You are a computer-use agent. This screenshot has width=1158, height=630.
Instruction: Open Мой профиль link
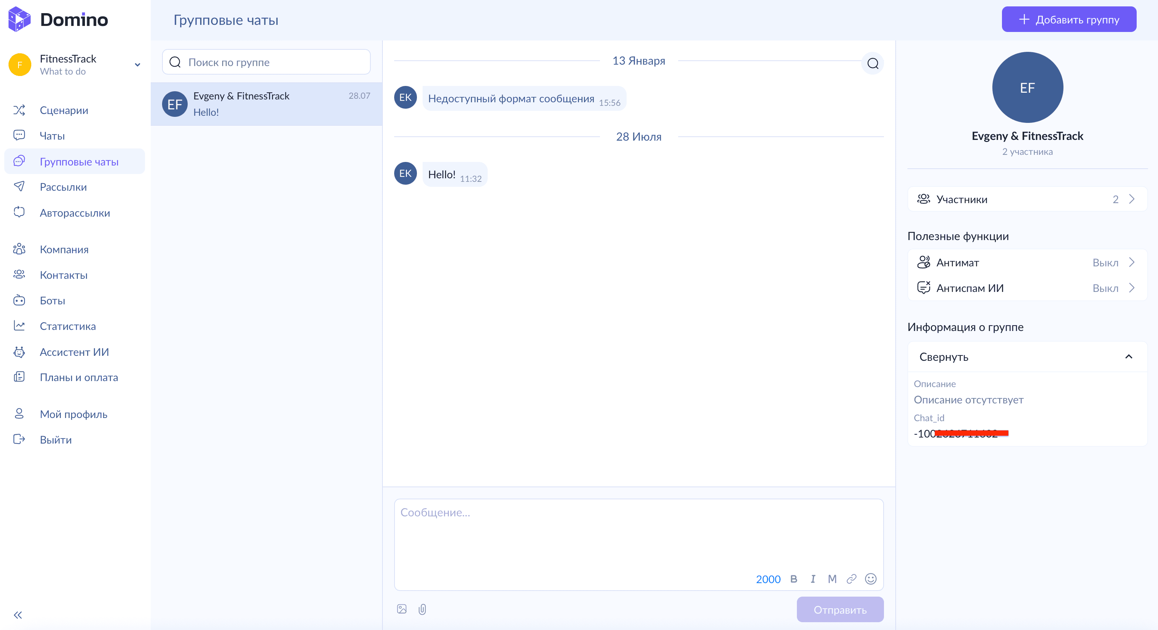pos(74,414)
